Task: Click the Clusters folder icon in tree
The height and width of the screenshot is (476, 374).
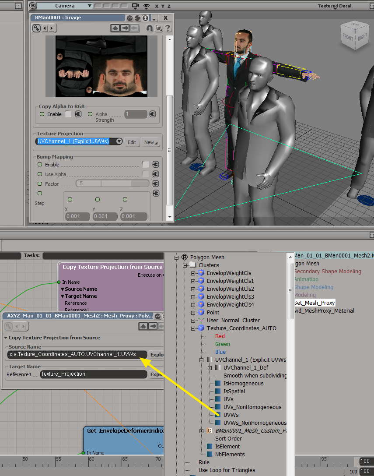Action: click(193, 265)
